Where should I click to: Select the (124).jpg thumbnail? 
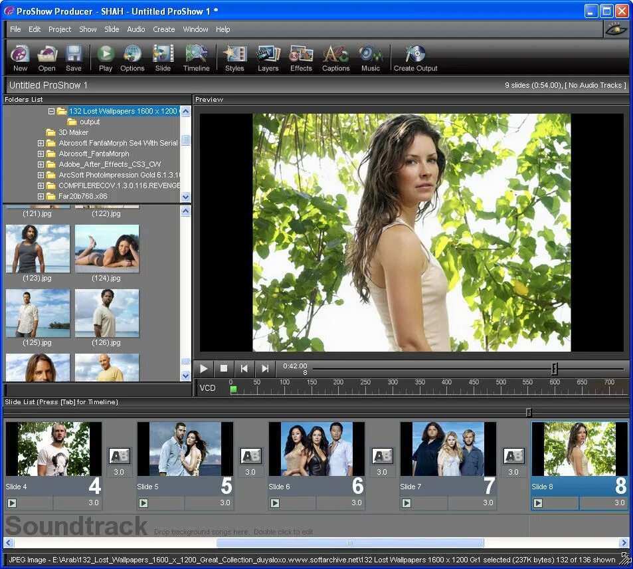tap(107, 249)
